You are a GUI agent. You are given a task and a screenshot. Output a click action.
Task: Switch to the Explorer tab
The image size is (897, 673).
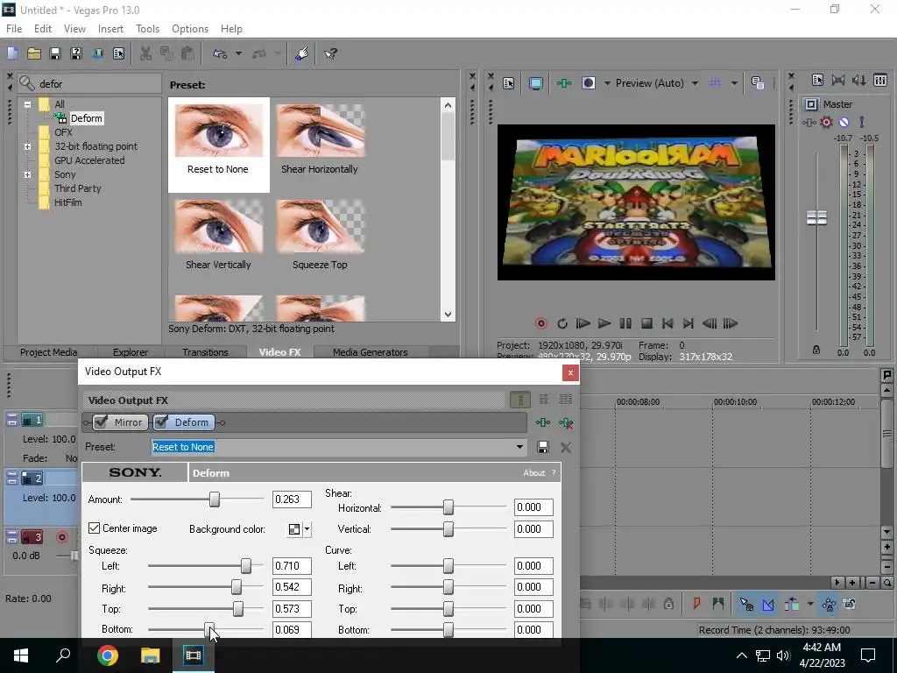coord(131,352)
